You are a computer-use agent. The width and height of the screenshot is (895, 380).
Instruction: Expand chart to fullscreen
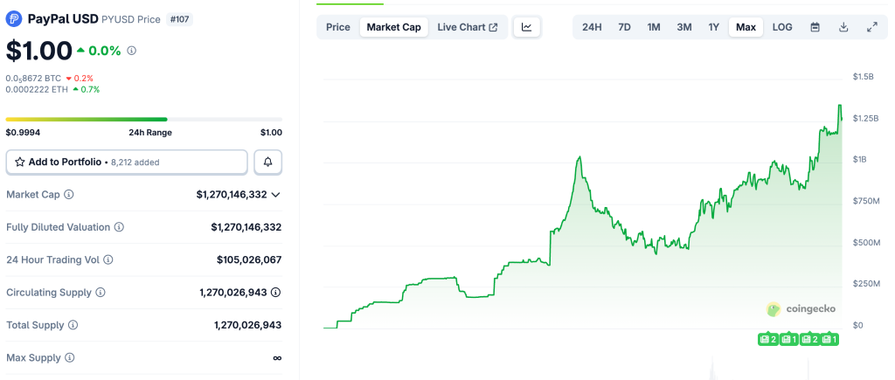pyautogui.click(x=871, y=27)
